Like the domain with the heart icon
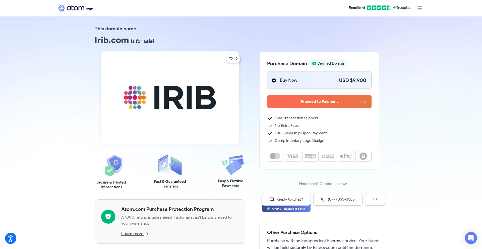 [233, 59]
